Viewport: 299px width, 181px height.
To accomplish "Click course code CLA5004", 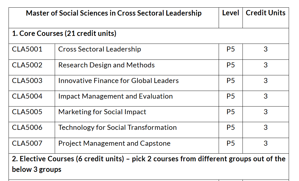I will (x=27, y=96).
